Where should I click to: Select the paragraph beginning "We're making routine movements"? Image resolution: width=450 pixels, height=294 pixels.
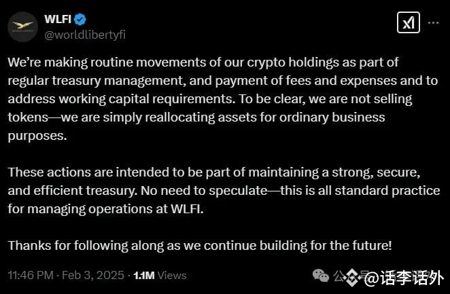pos(223,99)
